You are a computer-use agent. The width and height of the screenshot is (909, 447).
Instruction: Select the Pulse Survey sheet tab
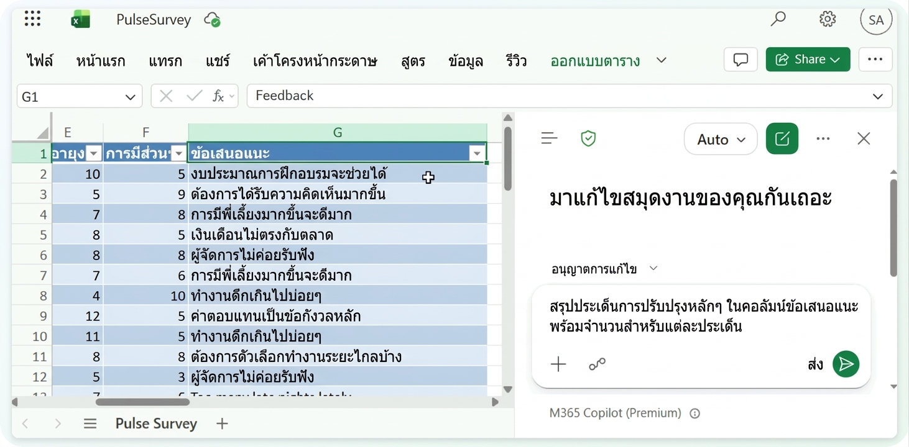click(x=156, y=424)
